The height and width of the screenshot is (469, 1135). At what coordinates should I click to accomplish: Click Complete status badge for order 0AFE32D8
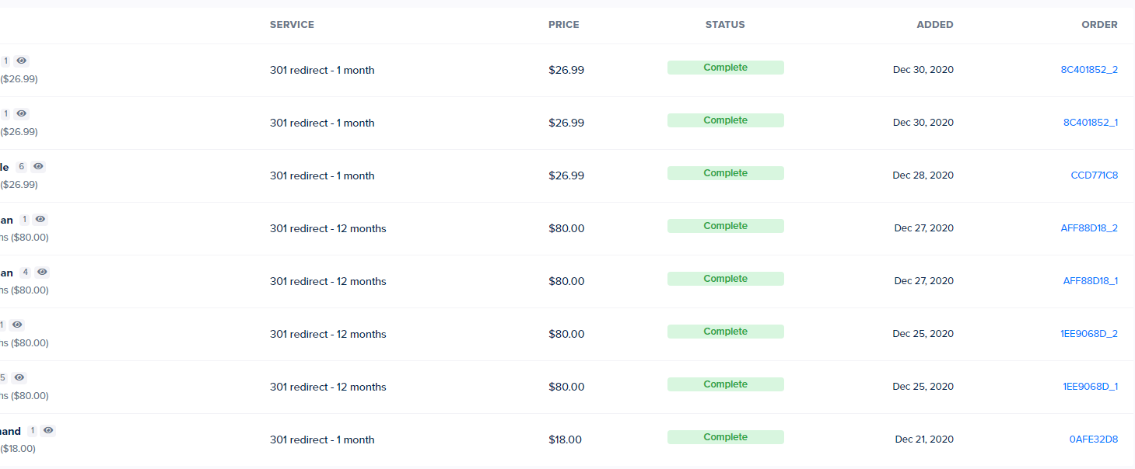[726, 437]
